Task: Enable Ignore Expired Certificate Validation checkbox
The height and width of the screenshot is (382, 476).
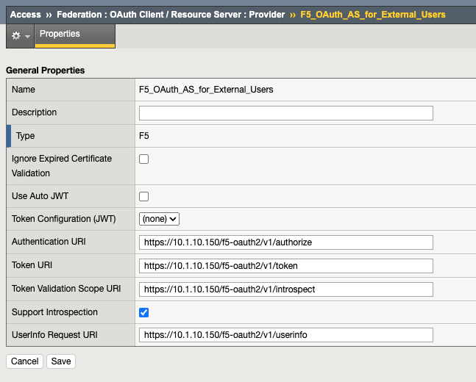Action: point(144,159)
